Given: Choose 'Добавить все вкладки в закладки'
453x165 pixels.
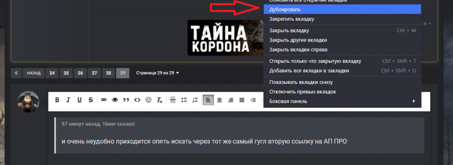Looking at the screenshot, I should coord(342,71).
